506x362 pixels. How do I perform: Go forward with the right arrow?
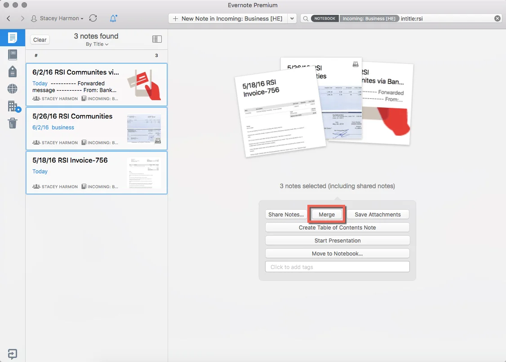tap(22, 18)
